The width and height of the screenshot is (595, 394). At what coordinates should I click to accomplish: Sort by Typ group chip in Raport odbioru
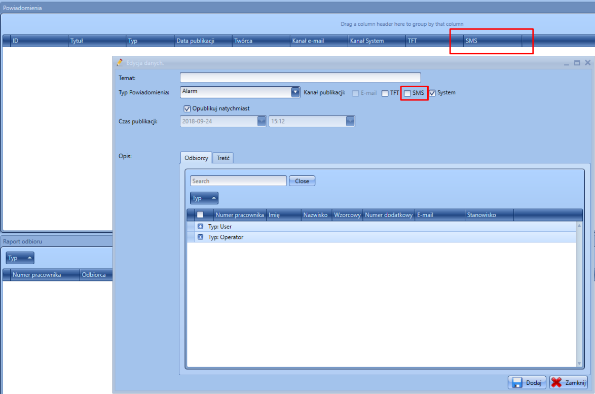(x=20, y=258)
